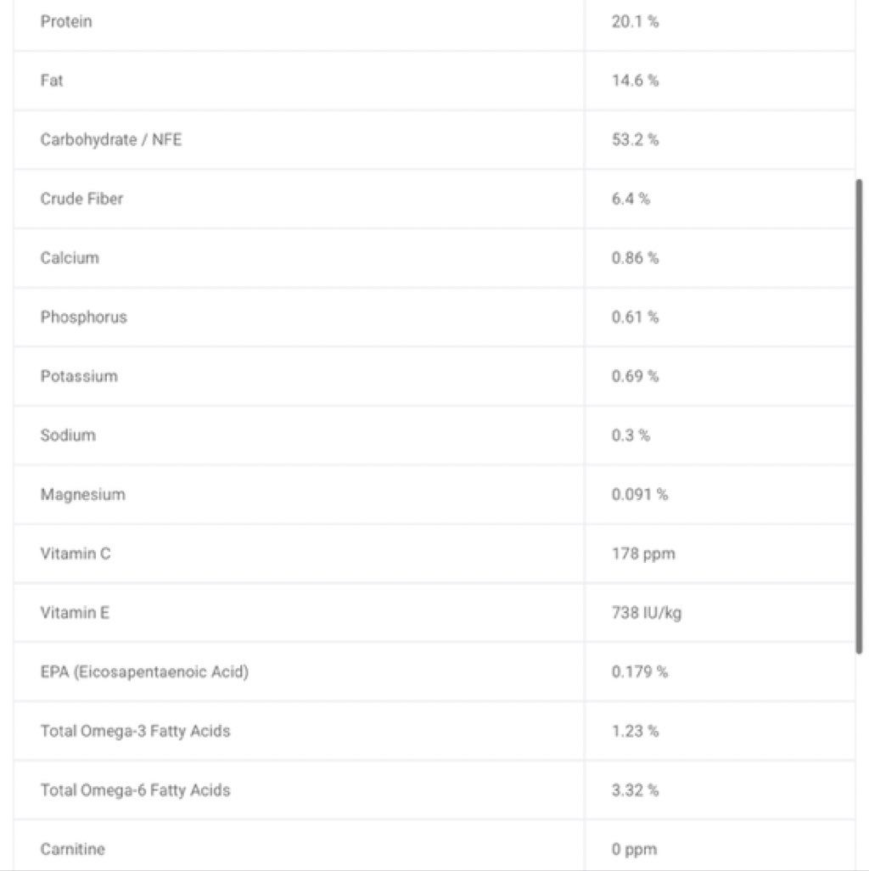This screenshot has height=871, width=869.
Task: Click the Magnesium row label
Action: pyautogui.click(x=82, y=494)
